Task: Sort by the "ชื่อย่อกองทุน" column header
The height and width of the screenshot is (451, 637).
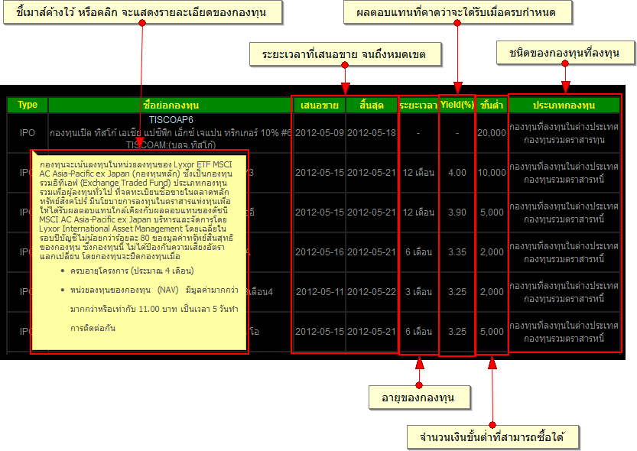Action: pyautogui.click(x=171, y=105)
